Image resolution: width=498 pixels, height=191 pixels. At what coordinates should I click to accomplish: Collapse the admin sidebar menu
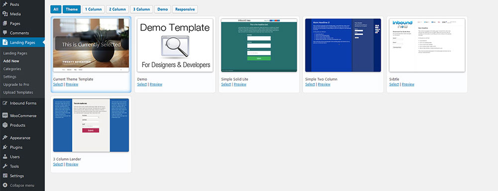click(x=18, y=186)
